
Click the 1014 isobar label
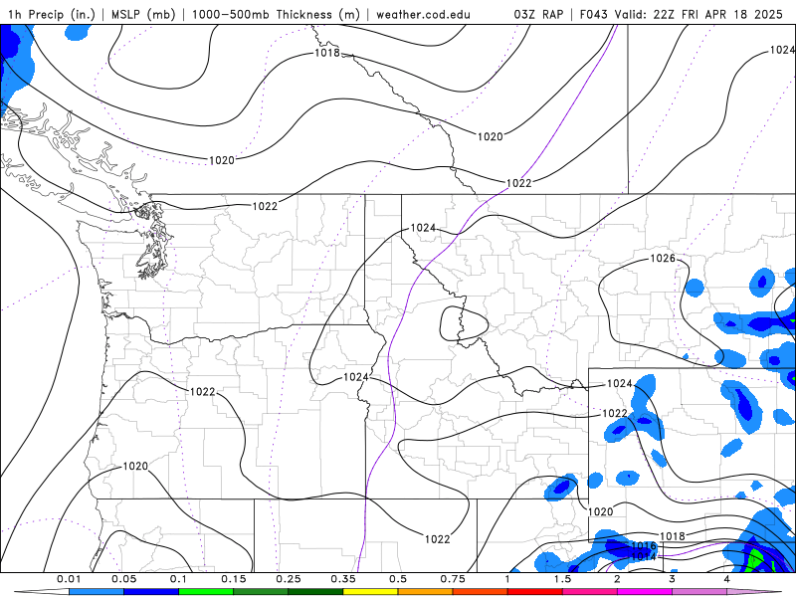tap(643, 557)
